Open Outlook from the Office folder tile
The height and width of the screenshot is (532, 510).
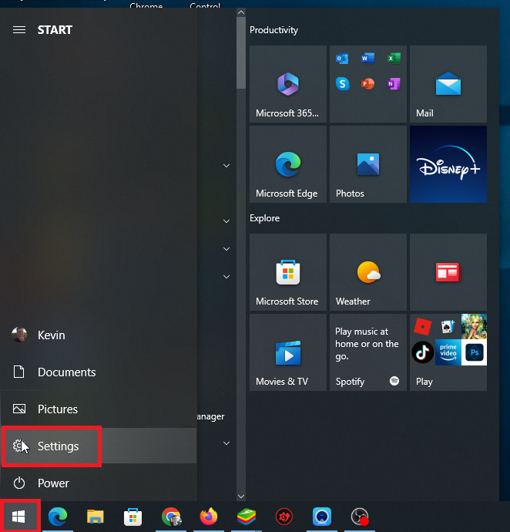point(342,59)
